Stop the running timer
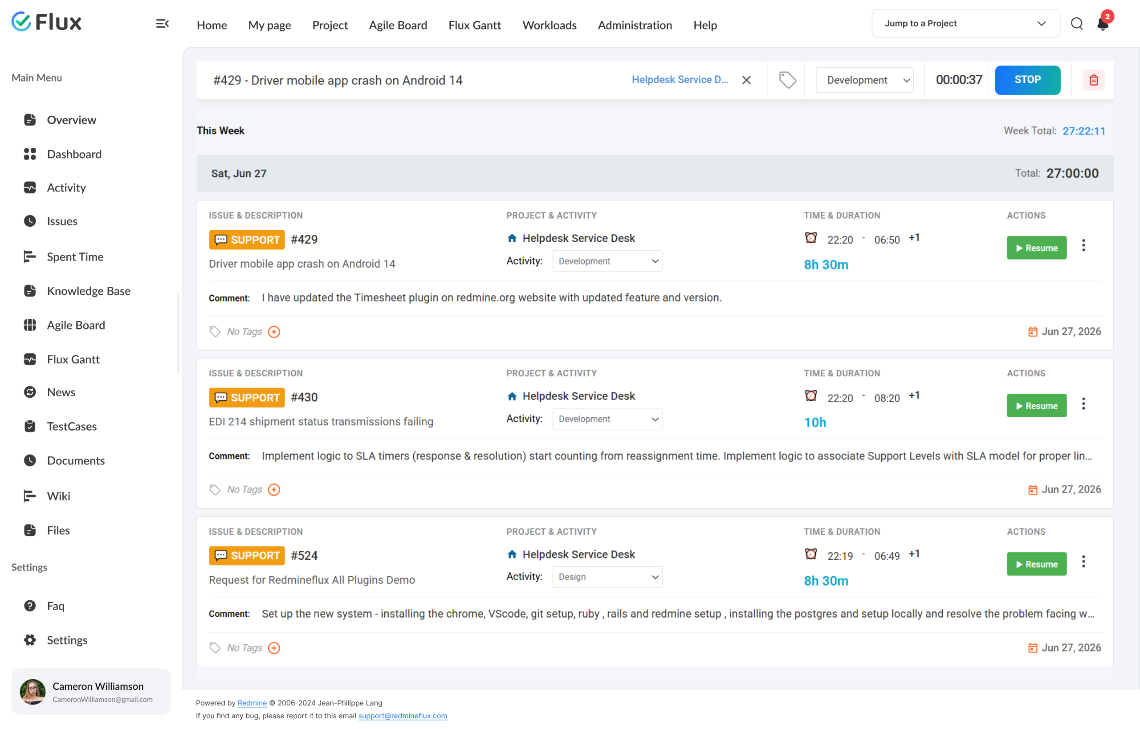Screen dimensions: 1140x729 [1027, 80]
